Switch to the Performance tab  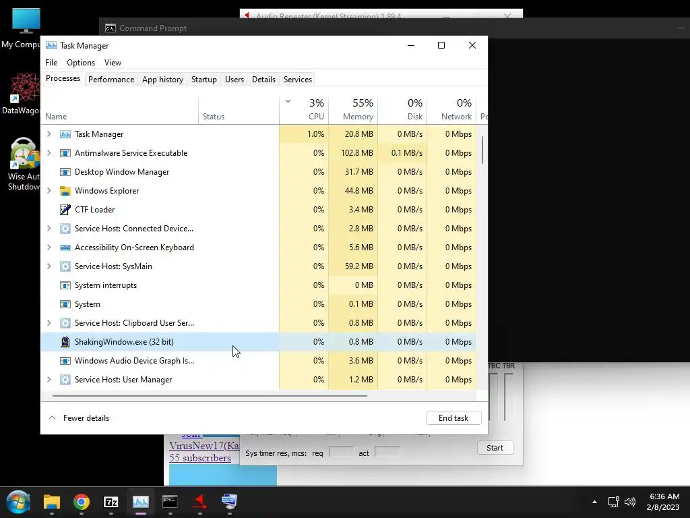[111, 80]
